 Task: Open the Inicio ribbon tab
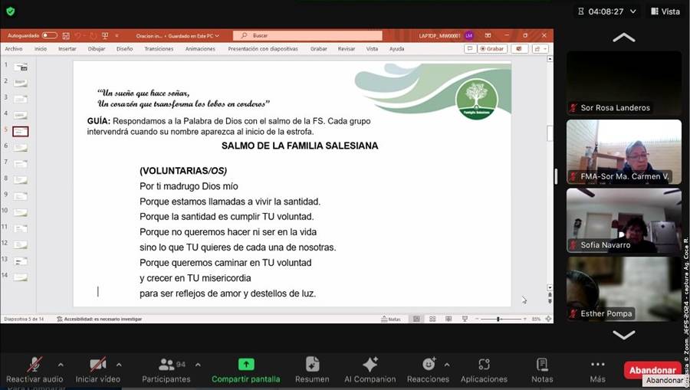click(41, 49)
